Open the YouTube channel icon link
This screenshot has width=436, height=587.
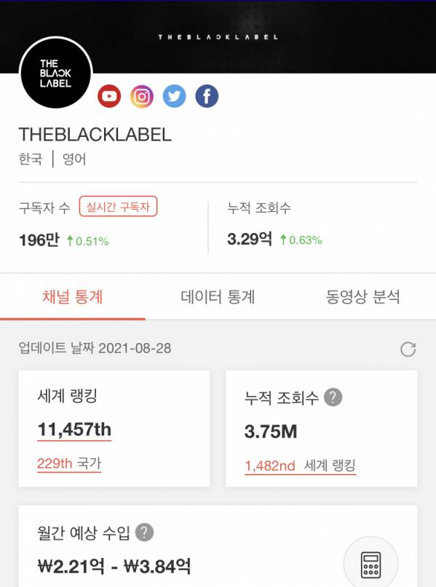pos(109,96)
